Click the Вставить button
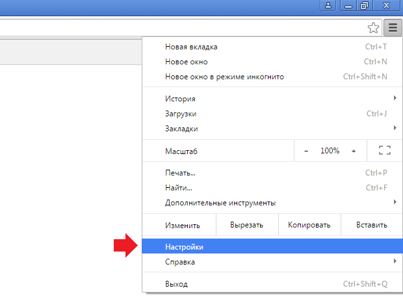 372,225
